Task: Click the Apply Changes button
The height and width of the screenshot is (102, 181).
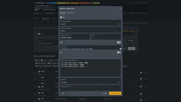Action: 115,93
